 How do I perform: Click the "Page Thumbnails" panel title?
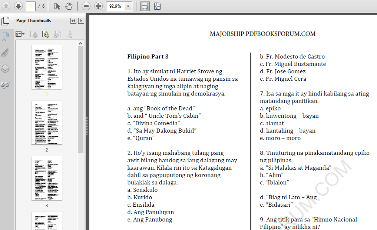[34, 21]
